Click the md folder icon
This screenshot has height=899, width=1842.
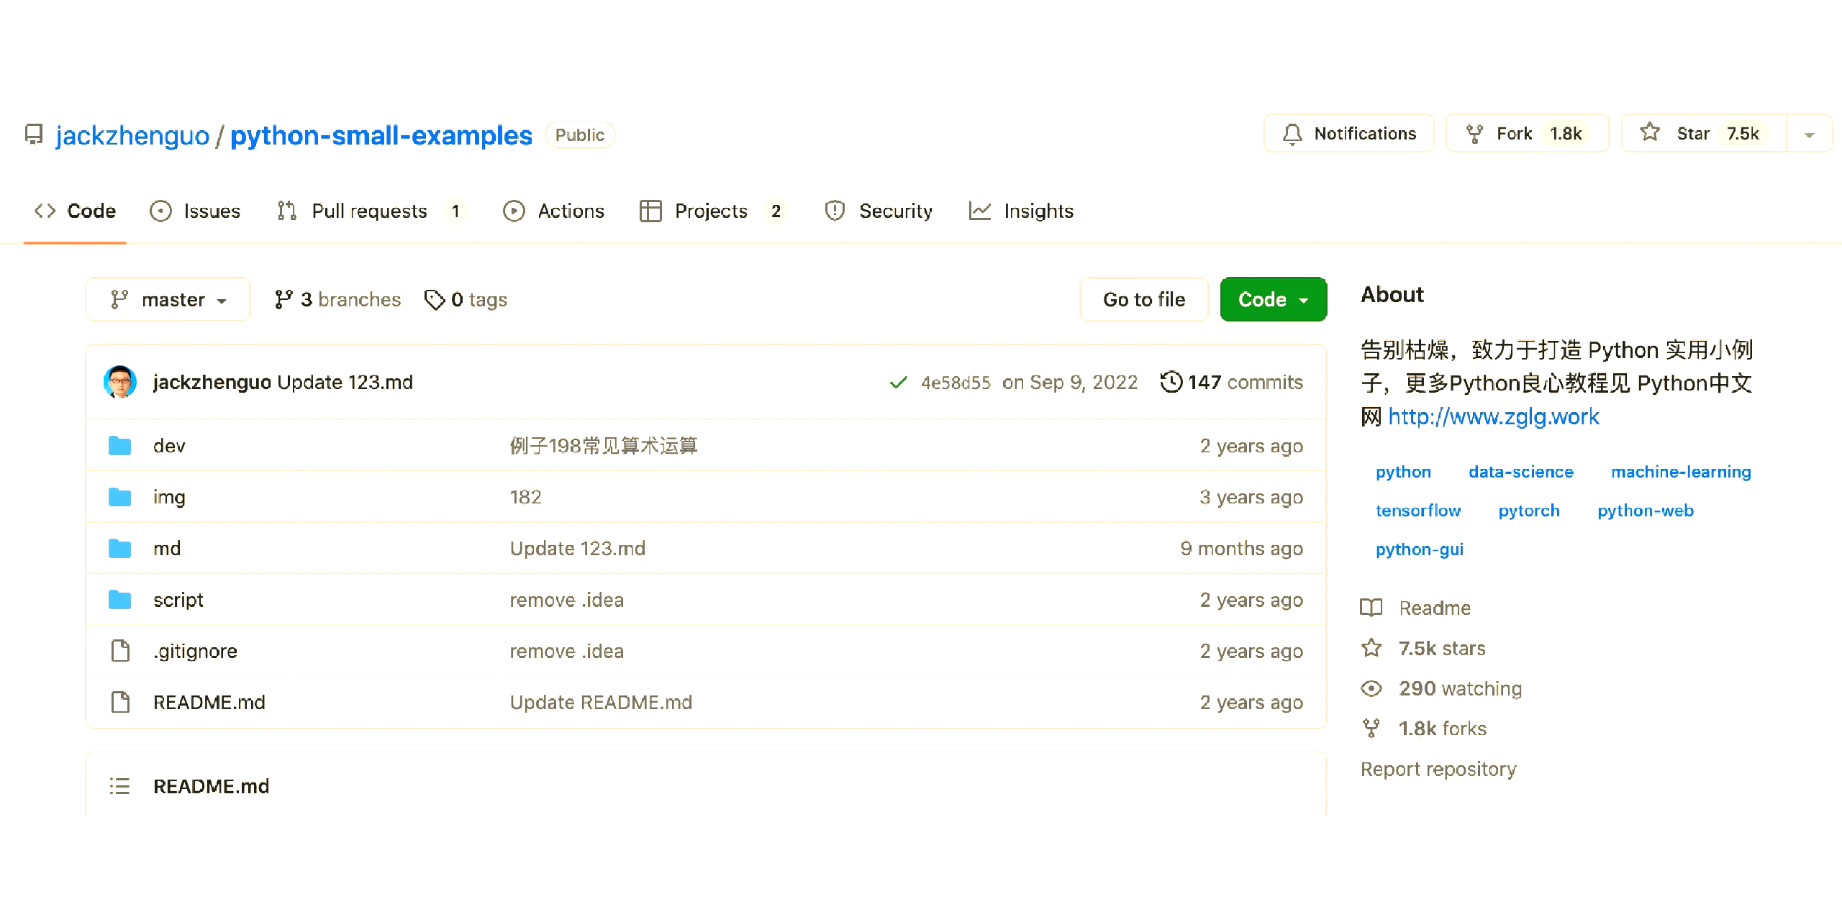(119, 549)
